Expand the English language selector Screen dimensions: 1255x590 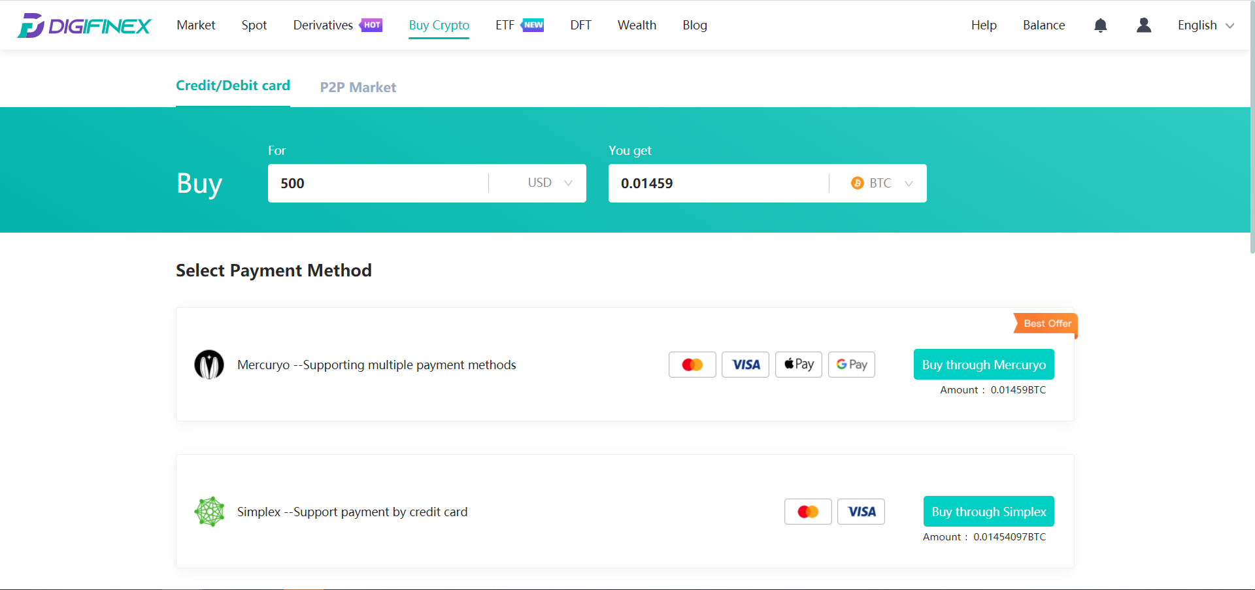pyautogui.click(x=1206, y=25)
